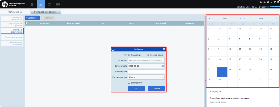280x107 pixels.
Task: Switch to the Учет рабочего времени tab
Action: [46, 12]
